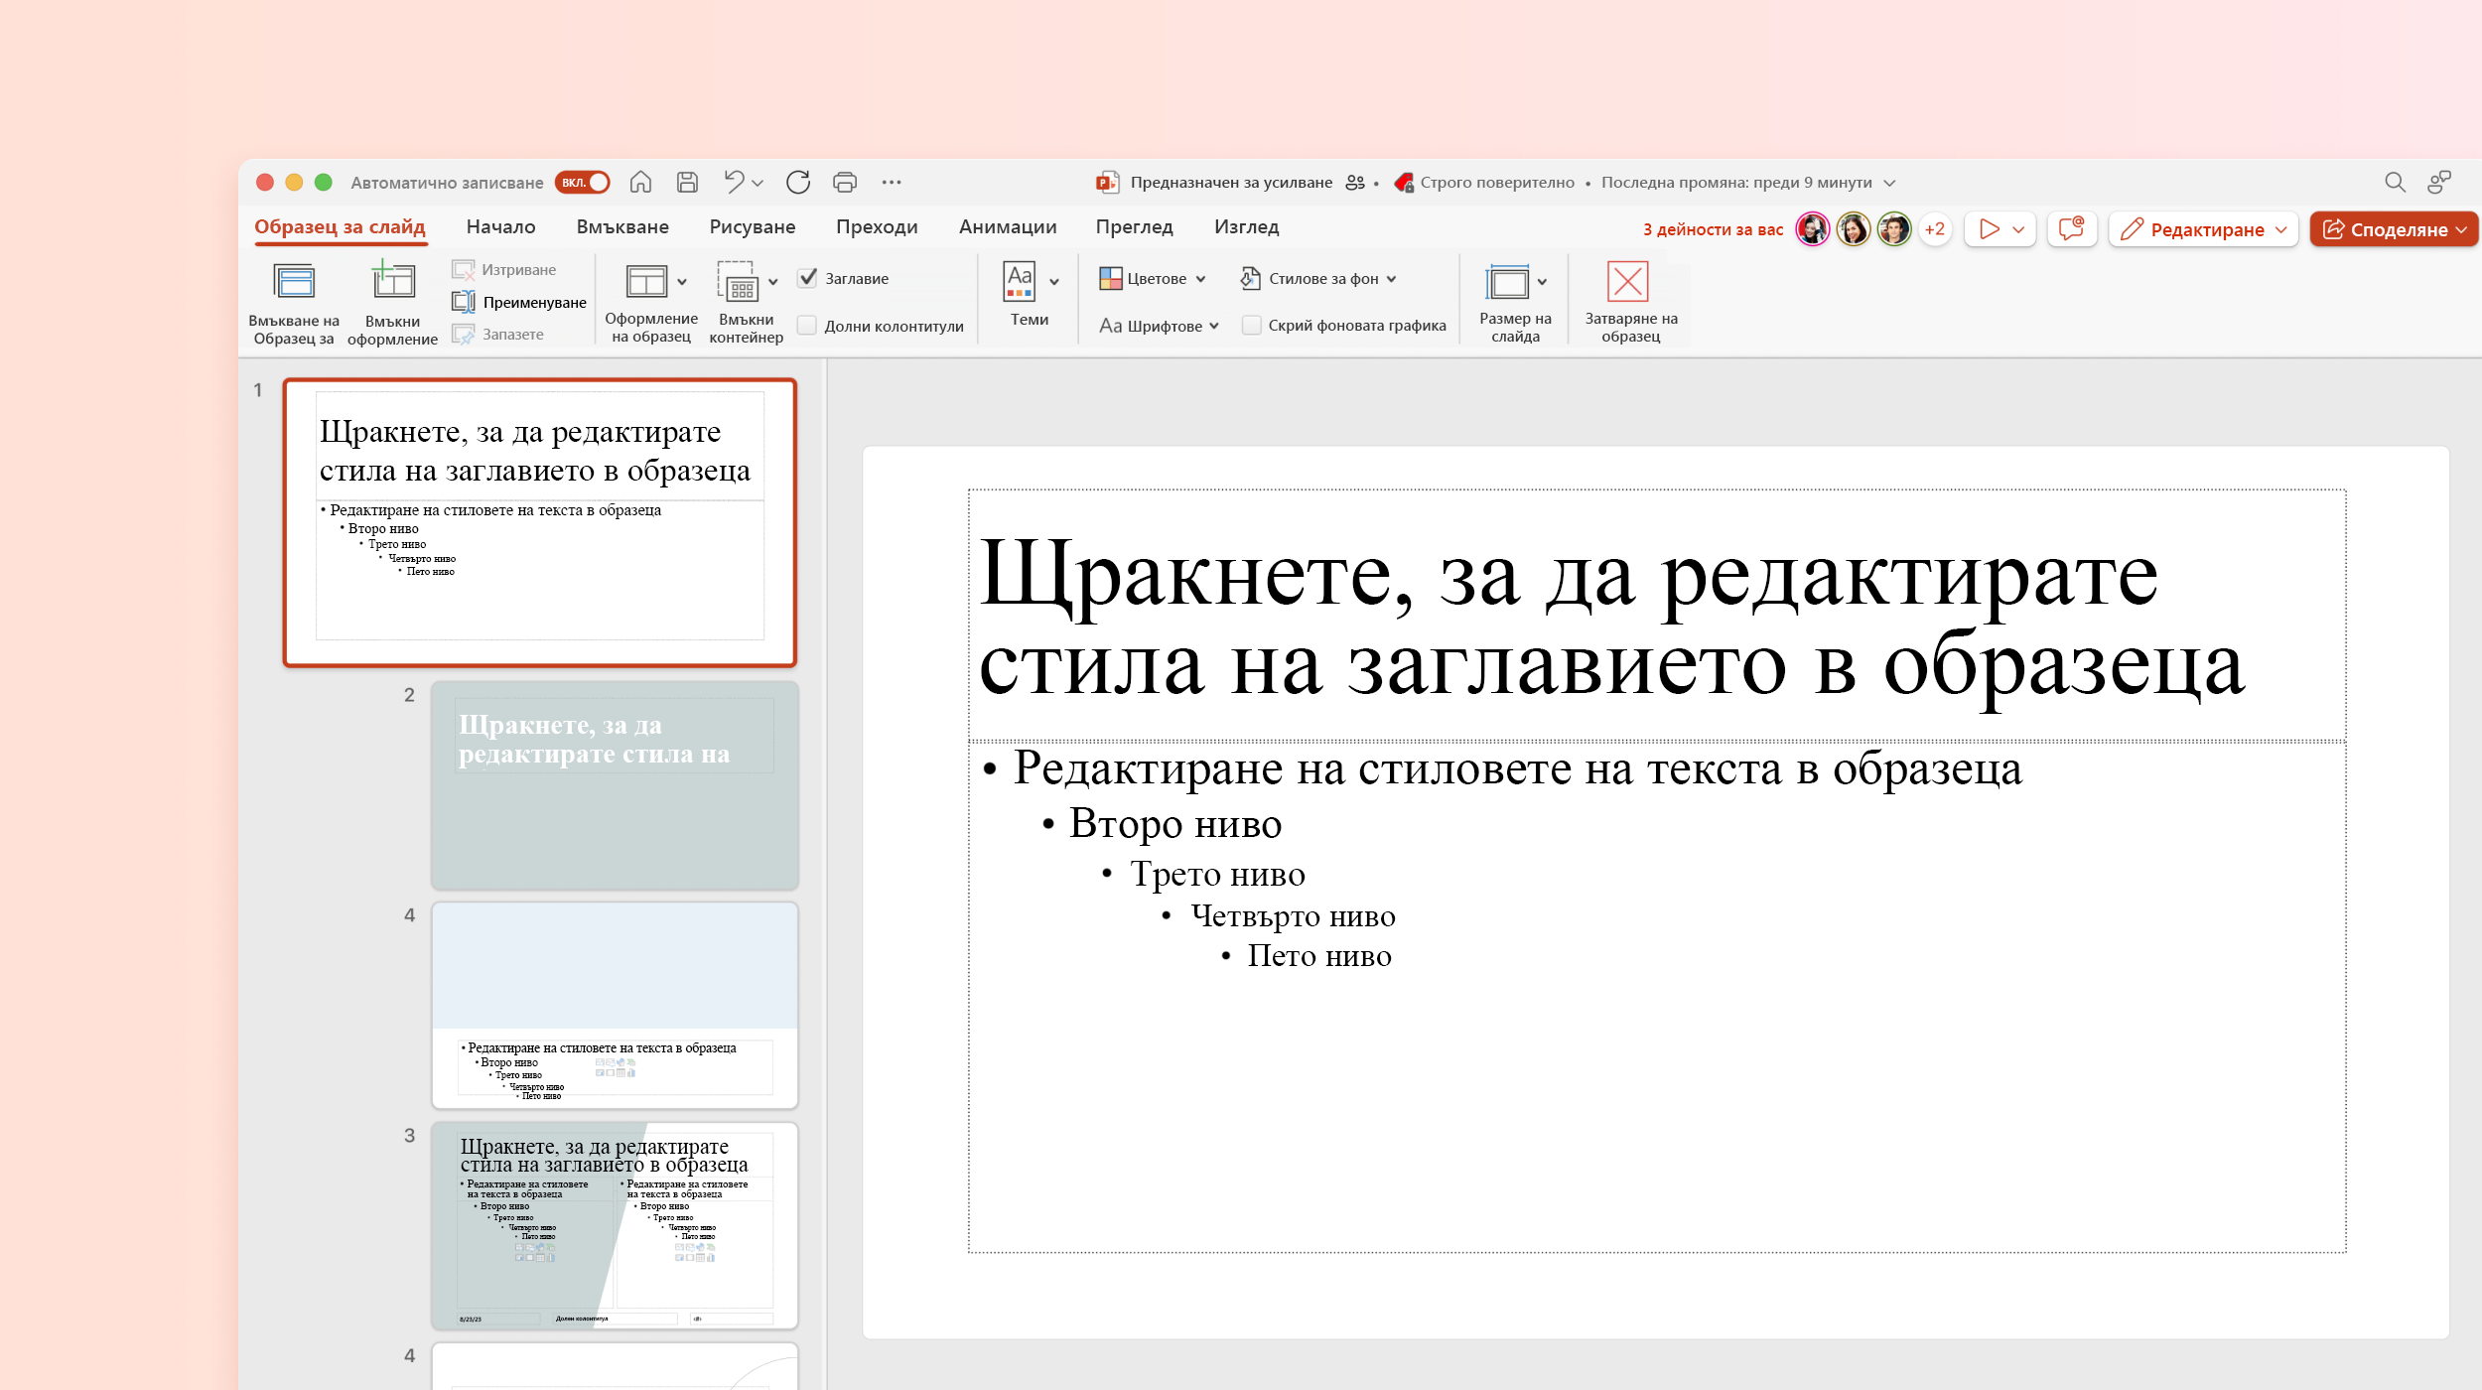The width and height of the screenshot is (2482, 1390).
Task: Click Вмъкни оформление icon
Action: tap(392, 281)
